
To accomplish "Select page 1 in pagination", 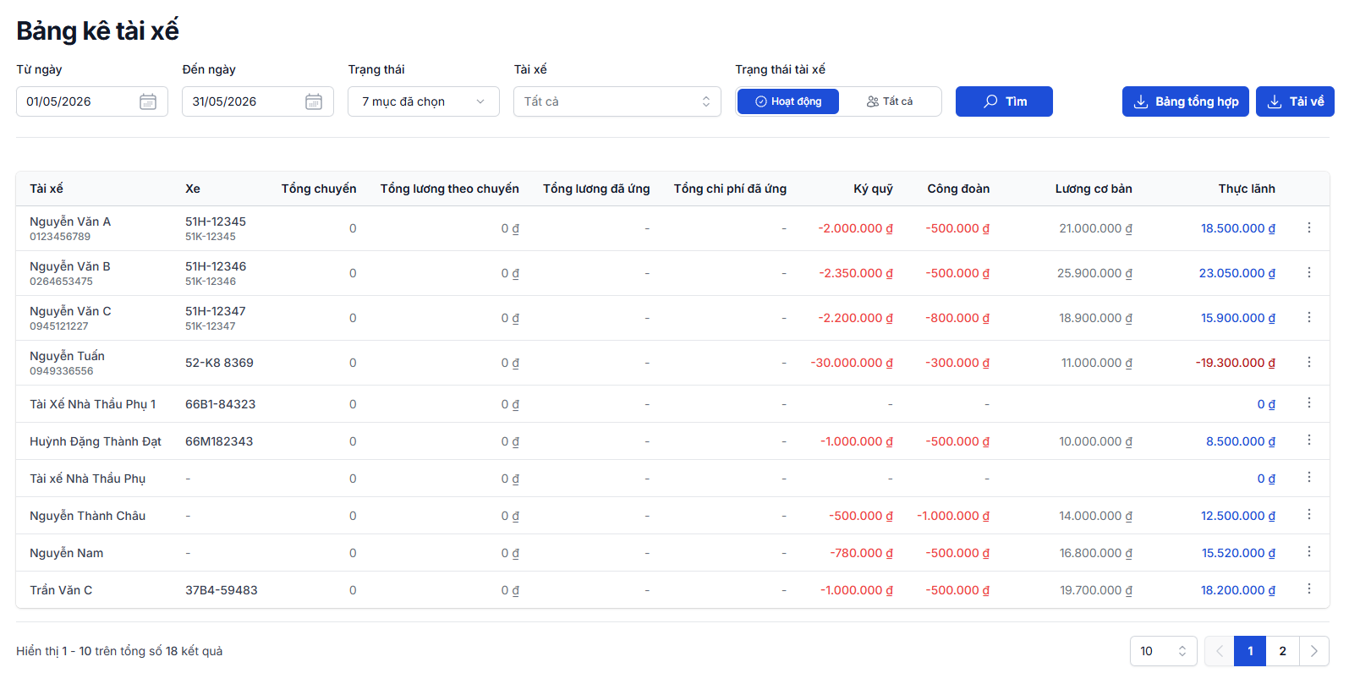I will pos(1250,651).
